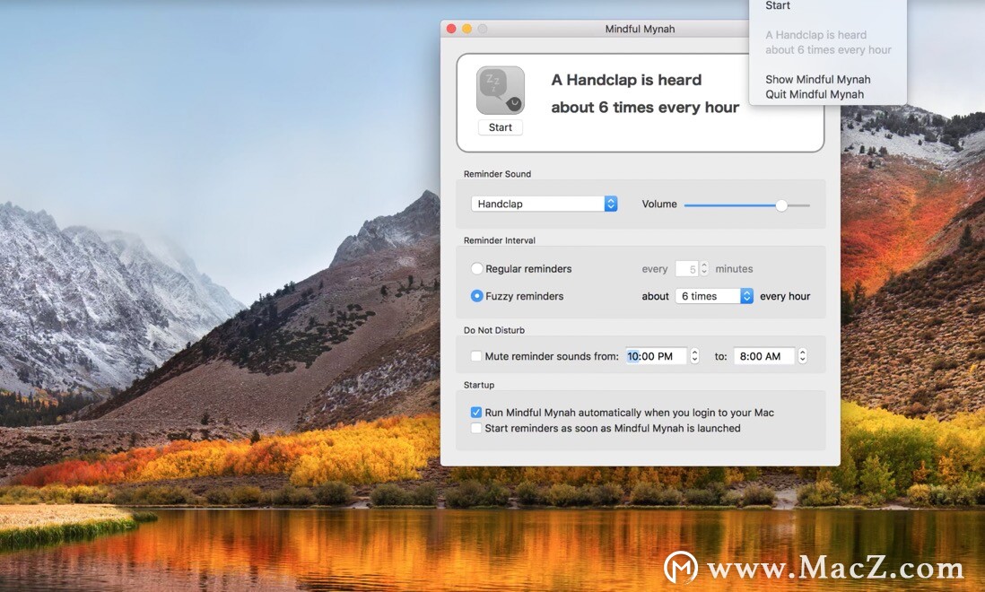Click the Reminder Interval section label
Screen dimensions: 985x592
(x=500, y=240)
